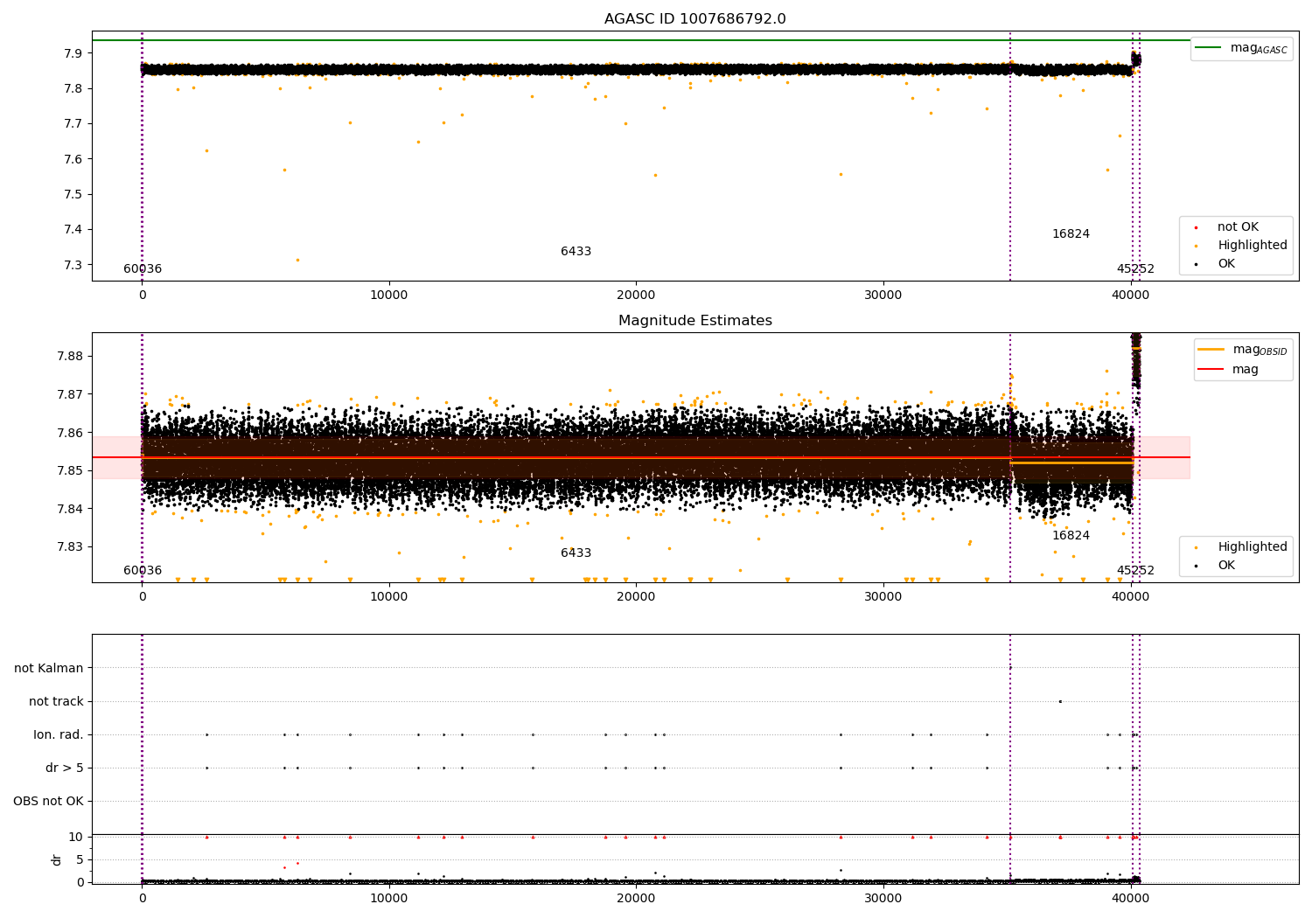Click the "5" y-tick on the dr axis
Screen dimensions: 1312x918
coord(80,859)
